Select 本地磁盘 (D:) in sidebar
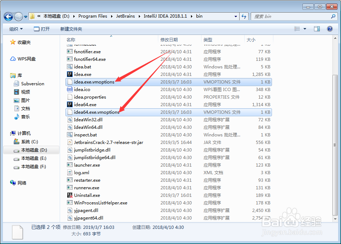 (31, 150)
